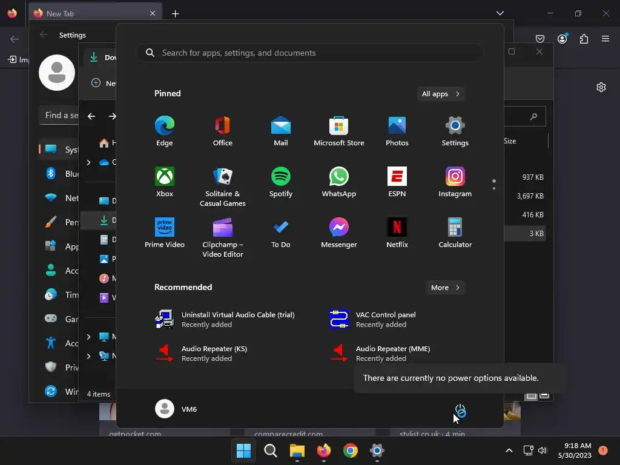Open Solitaire & Casual Games
The image size is (620, 465).
223,187
